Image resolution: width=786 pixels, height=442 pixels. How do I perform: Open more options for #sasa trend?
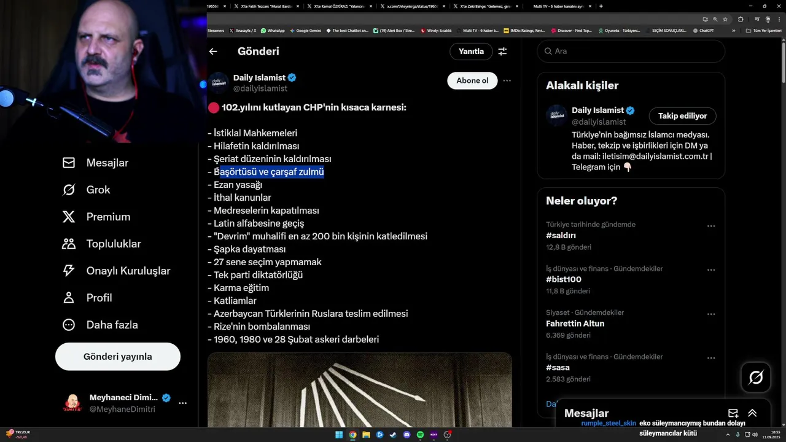(711, 358)
